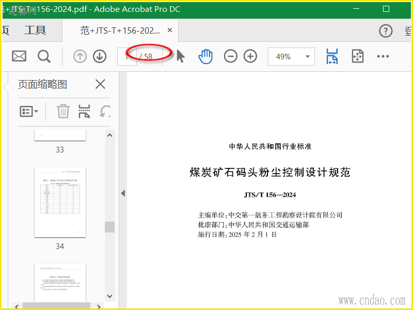This screenshot has width=413, height=310.
Task: Click thumbnail scrollbar up arrow
Action: (x=109, y=135)
